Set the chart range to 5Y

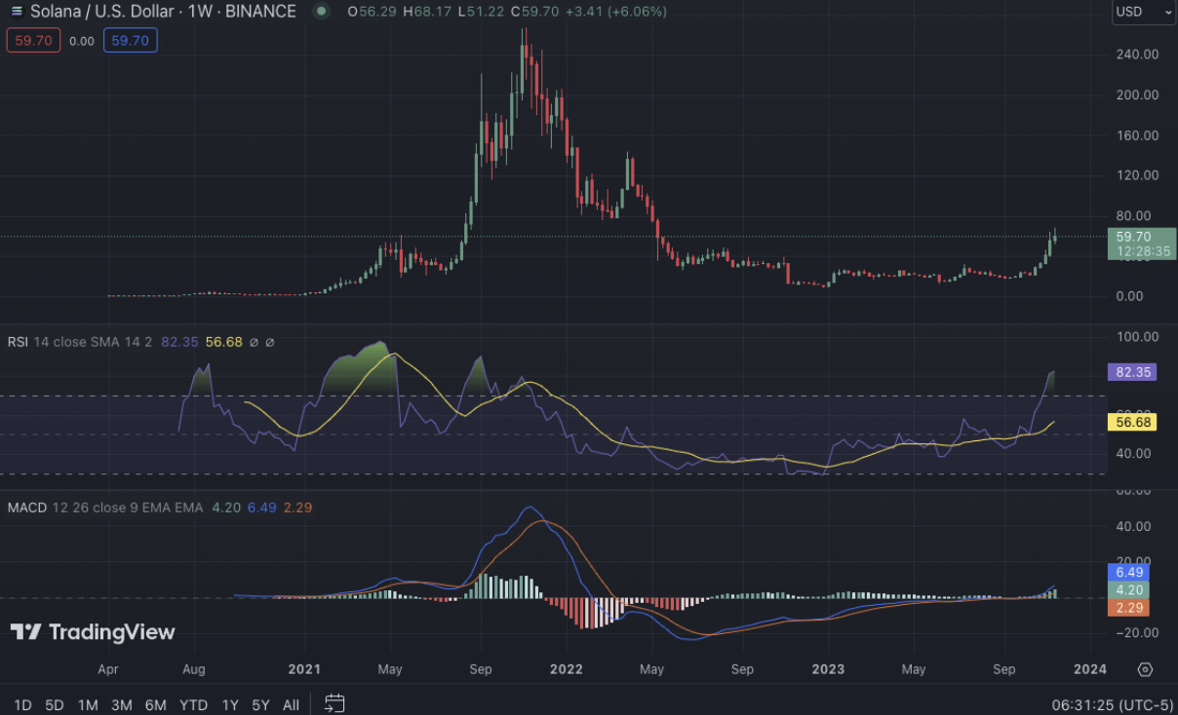pyautogui.click(x=260, y=704)
